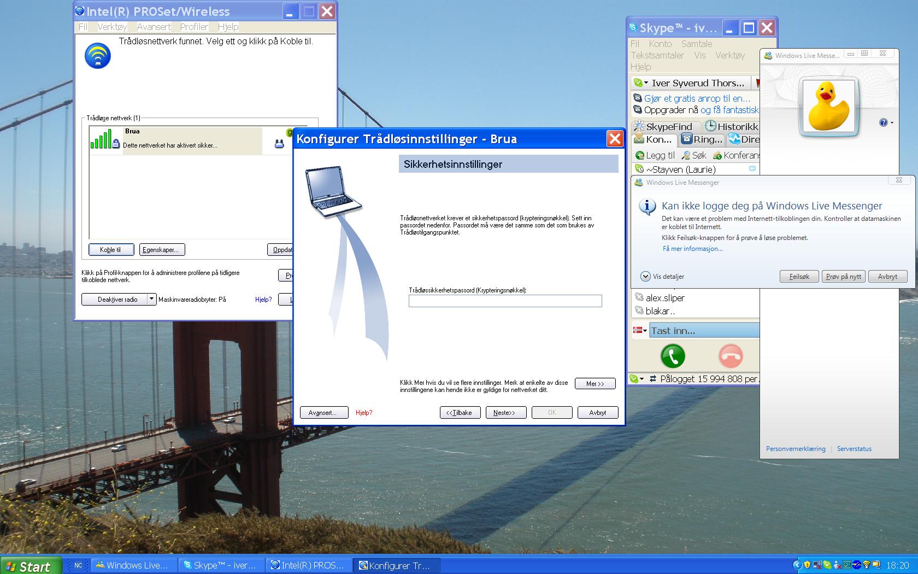
Task: Click Avbryt in Konfigurer Trådløsinnstillinger dialog
Action: click(x=597, y=413)
